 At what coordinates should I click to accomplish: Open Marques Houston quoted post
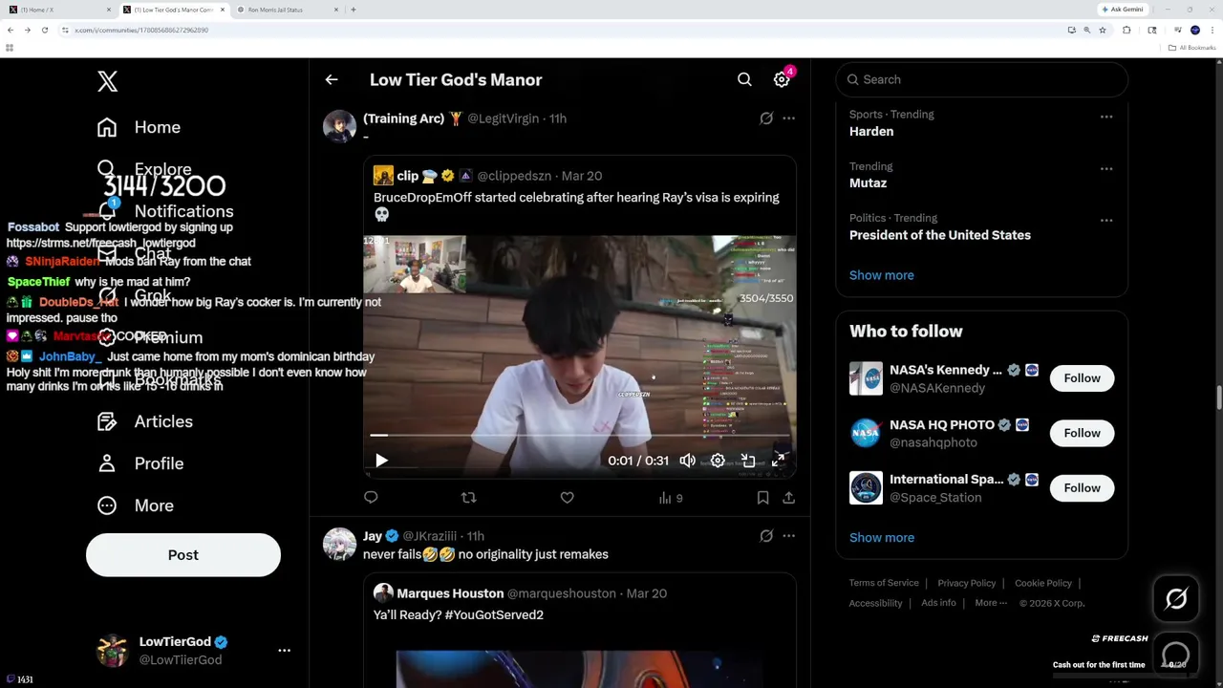(579, 631)
